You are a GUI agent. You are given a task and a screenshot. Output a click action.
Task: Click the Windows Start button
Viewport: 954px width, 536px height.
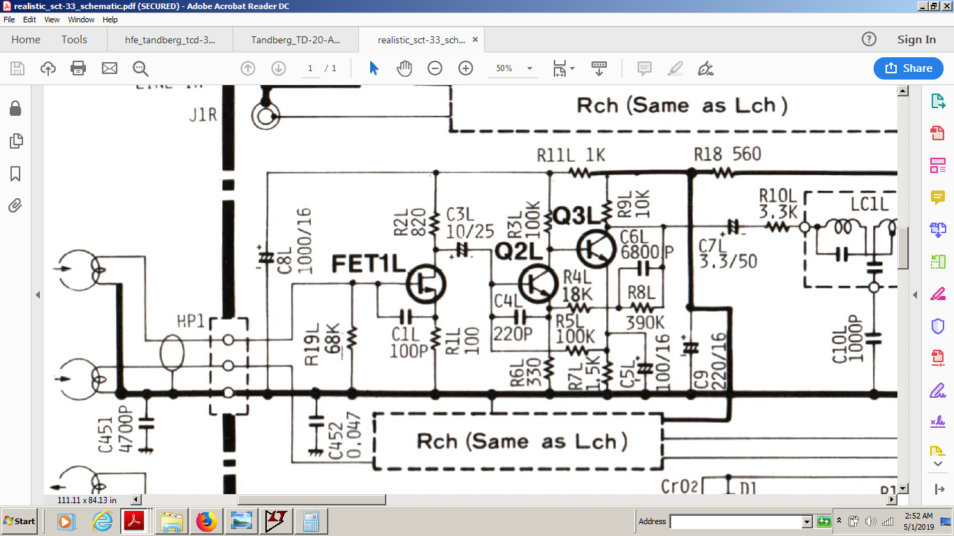point(19,521)
